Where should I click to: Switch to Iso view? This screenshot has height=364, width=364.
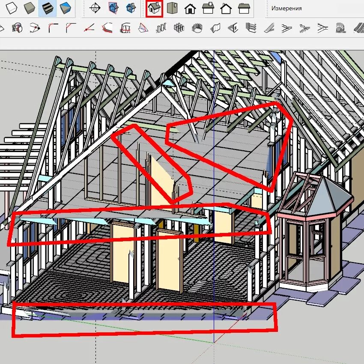pos(154,8)
